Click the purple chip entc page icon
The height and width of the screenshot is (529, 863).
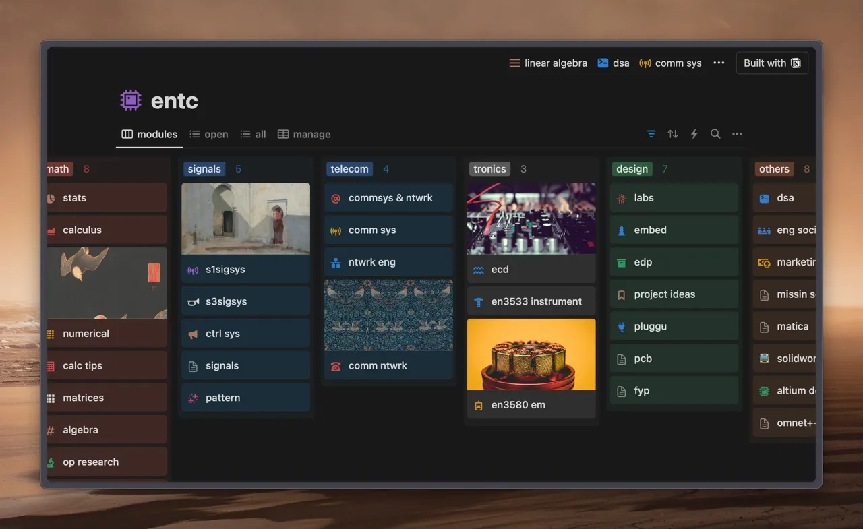(x=131, y=100)
